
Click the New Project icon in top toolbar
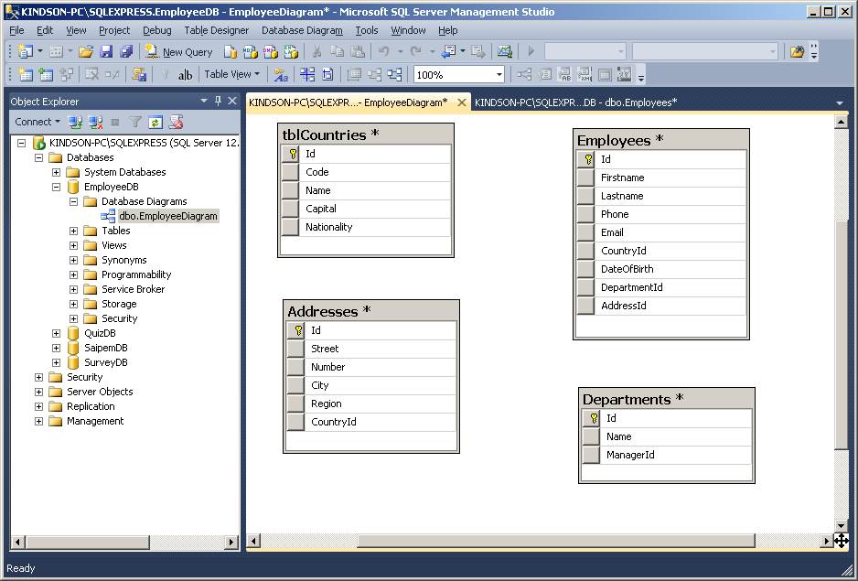tap(26, 51)
